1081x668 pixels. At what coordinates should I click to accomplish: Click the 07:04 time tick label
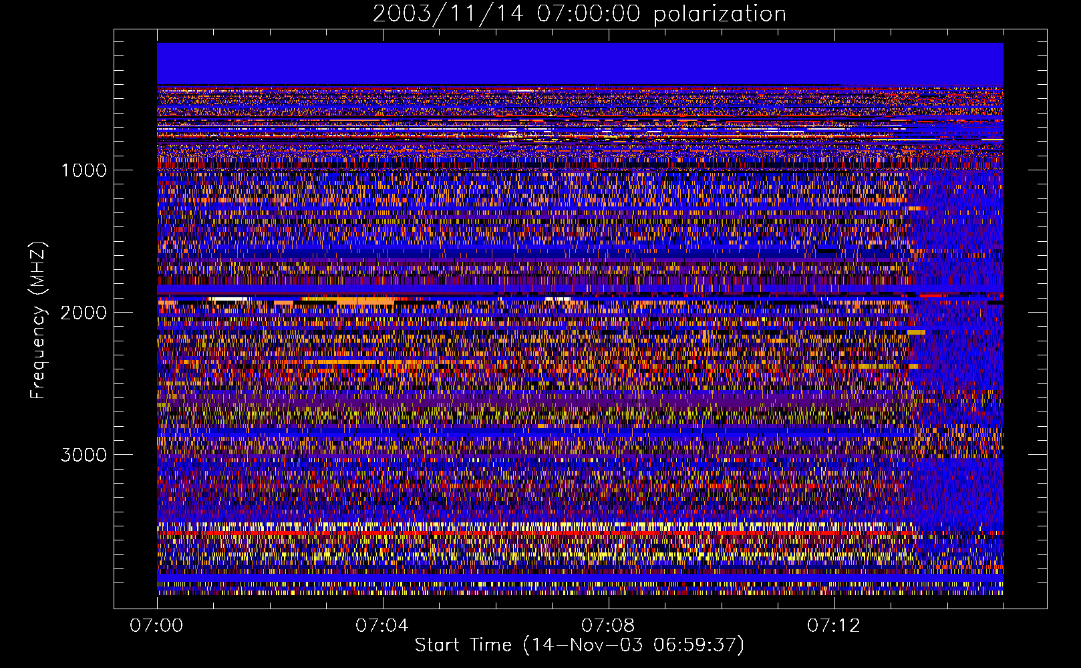(x=382, y=626)
